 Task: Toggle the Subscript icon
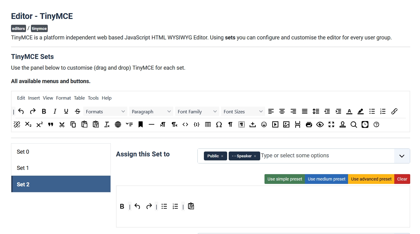coord(28,124)
